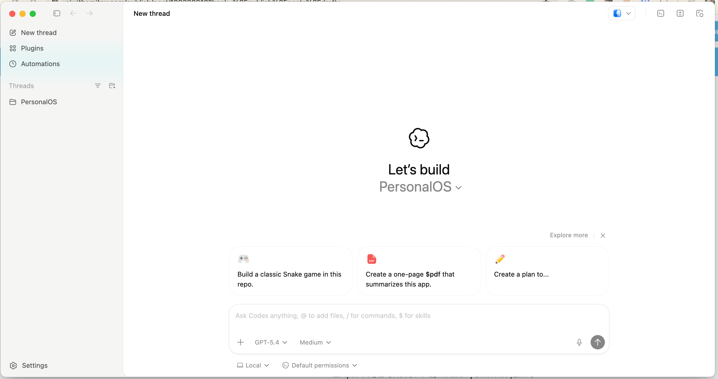718x379 pixels.
Task: Open the diff review panel icon
Action: point(680,13)
